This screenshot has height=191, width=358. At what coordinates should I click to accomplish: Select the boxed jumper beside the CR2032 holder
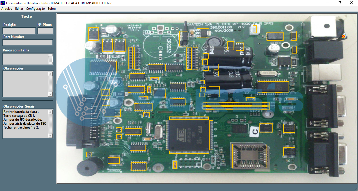point(183,39)
